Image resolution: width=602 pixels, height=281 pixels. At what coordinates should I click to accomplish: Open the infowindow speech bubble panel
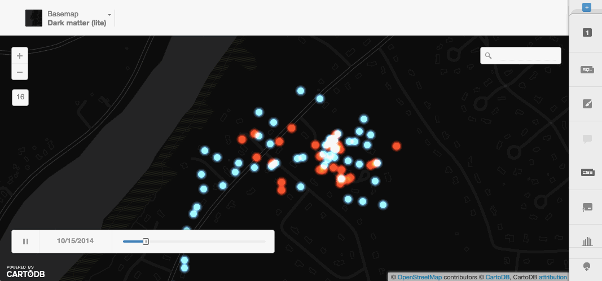[587, 139]
